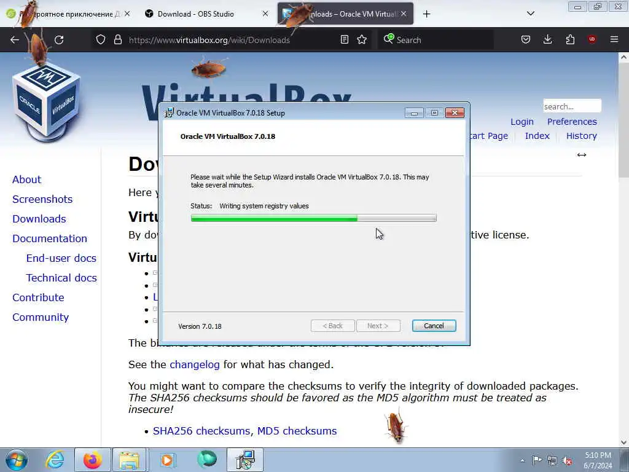
Task: Launch Internet Explorer from the taskbar
Action: pos(55,460)
